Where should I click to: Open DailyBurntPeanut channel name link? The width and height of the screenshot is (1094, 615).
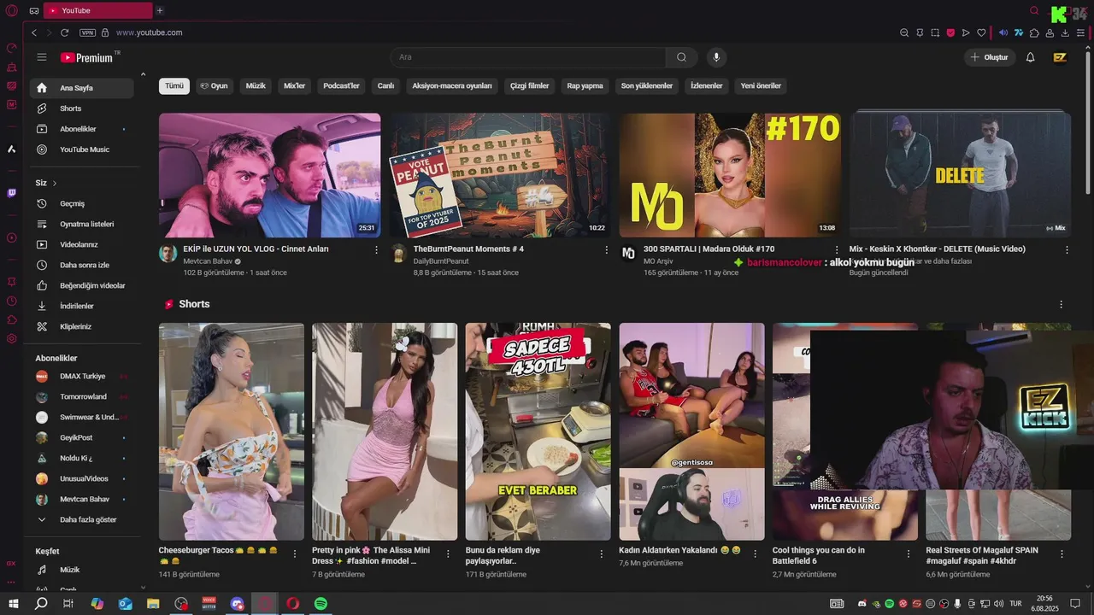coord(441,261)
